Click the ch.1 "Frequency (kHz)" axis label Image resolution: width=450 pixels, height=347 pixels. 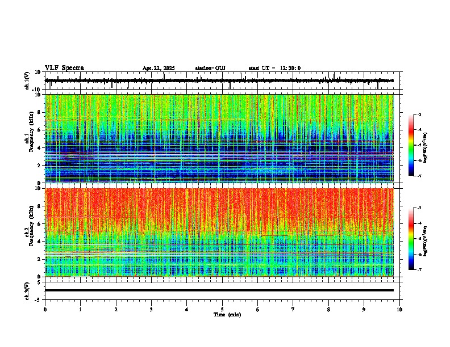(31, 132)
